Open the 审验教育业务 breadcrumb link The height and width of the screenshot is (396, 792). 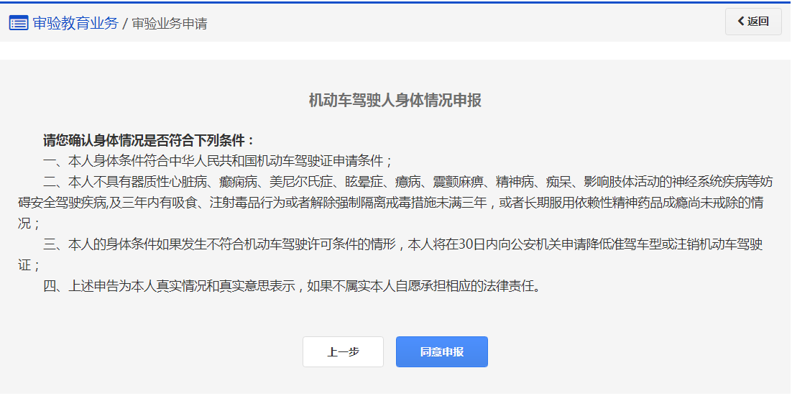click(75, 23)
